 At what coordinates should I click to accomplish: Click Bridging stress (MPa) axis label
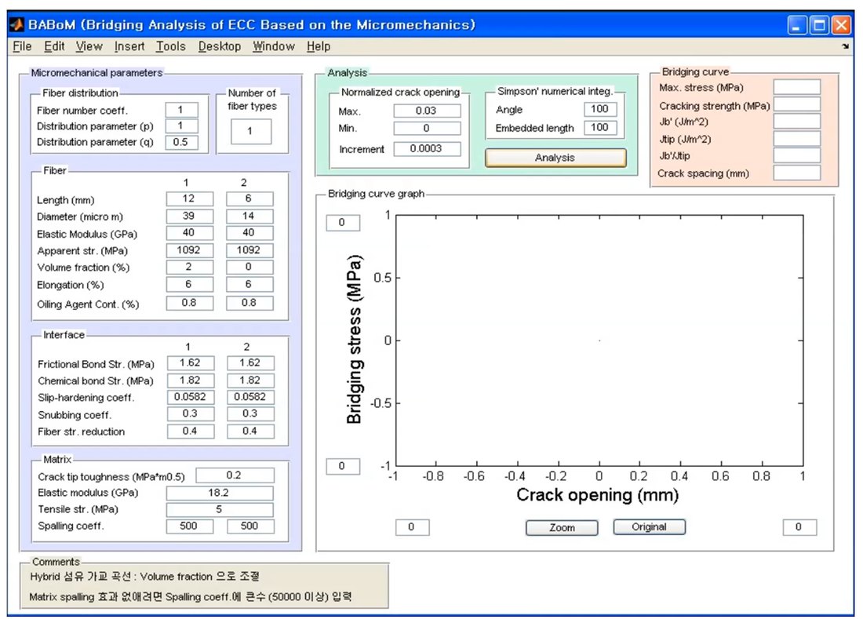click(x=355, y=340)
